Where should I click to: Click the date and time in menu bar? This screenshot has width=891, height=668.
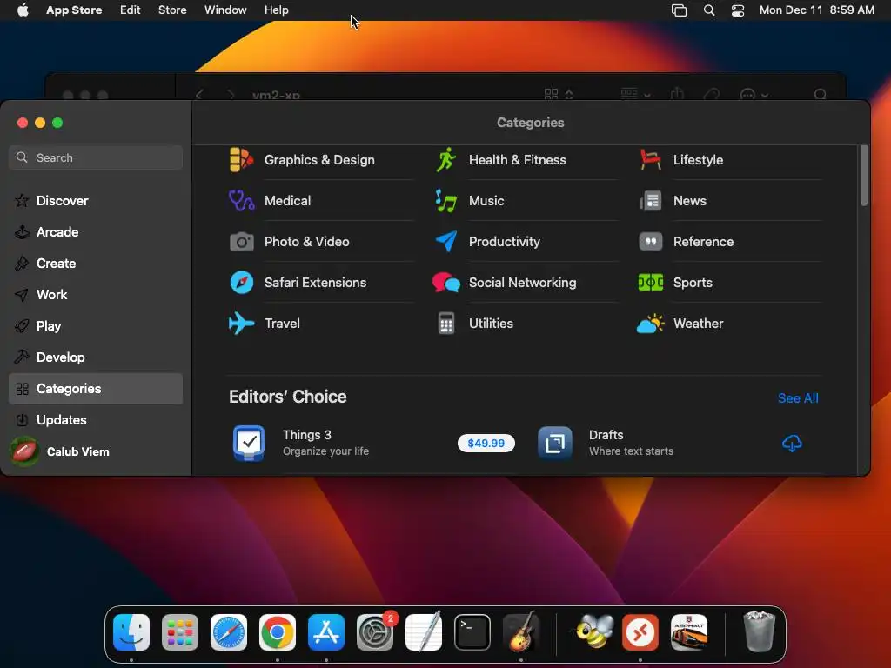[x=816, y=10]
